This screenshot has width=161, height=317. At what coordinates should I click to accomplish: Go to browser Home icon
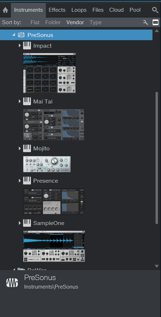tap(5, 10)
